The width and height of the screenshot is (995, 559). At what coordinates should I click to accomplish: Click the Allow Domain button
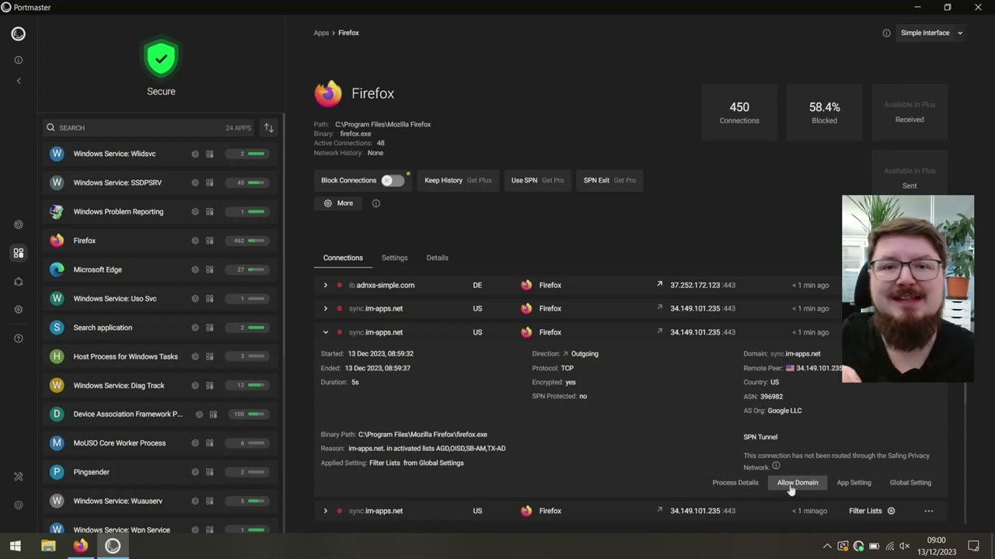pos(798,483)
